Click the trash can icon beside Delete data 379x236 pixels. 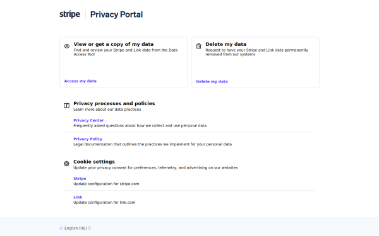[199, 46]
